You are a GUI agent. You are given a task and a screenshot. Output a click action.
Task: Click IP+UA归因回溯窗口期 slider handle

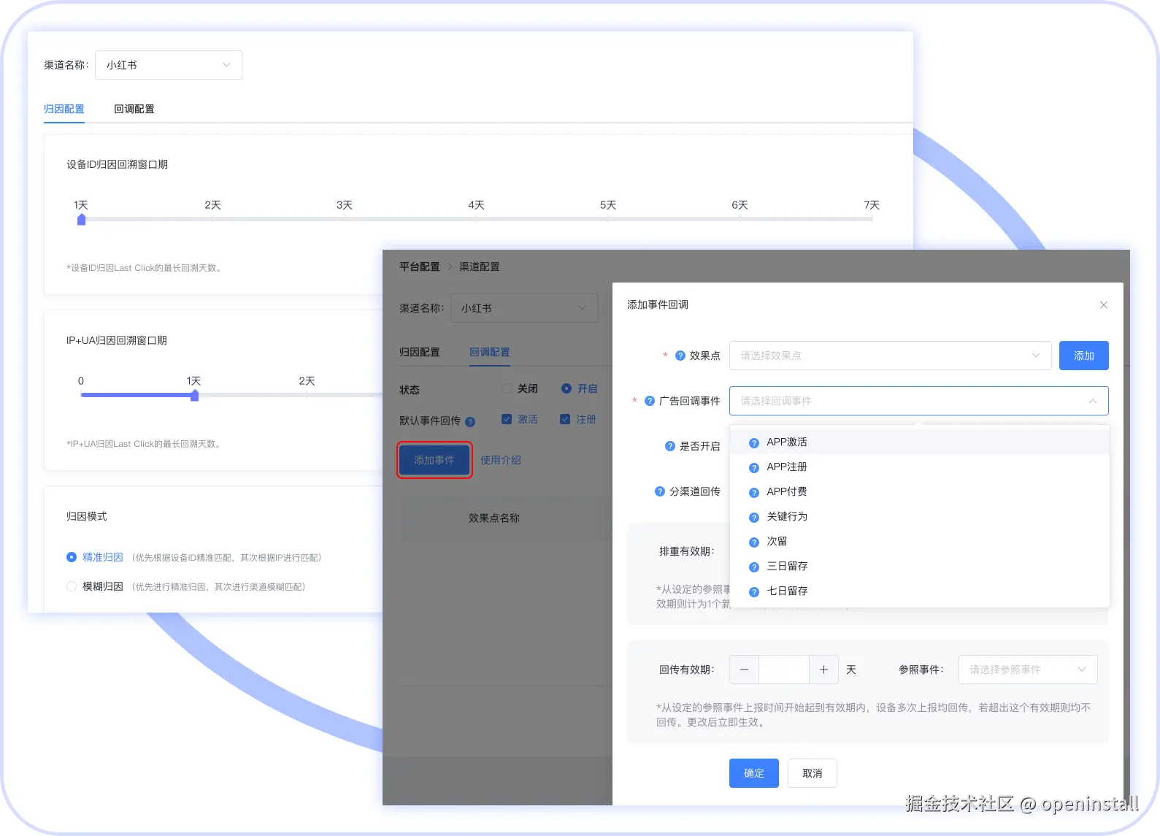click(x=195, y=395)
